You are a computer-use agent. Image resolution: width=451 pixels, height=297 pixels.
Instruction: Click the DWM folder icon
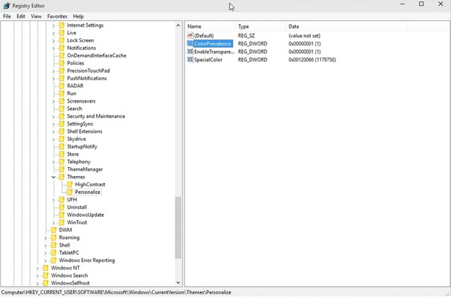54,230
